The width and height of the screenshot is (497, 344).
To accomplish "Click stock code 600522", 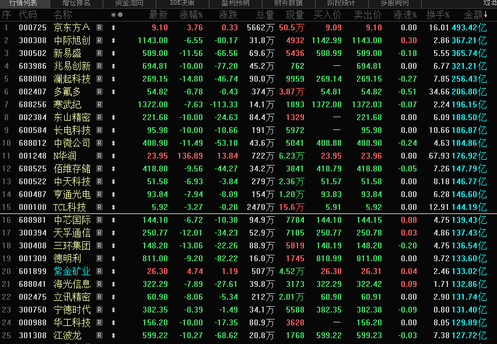I will click(x=33, y=181).
